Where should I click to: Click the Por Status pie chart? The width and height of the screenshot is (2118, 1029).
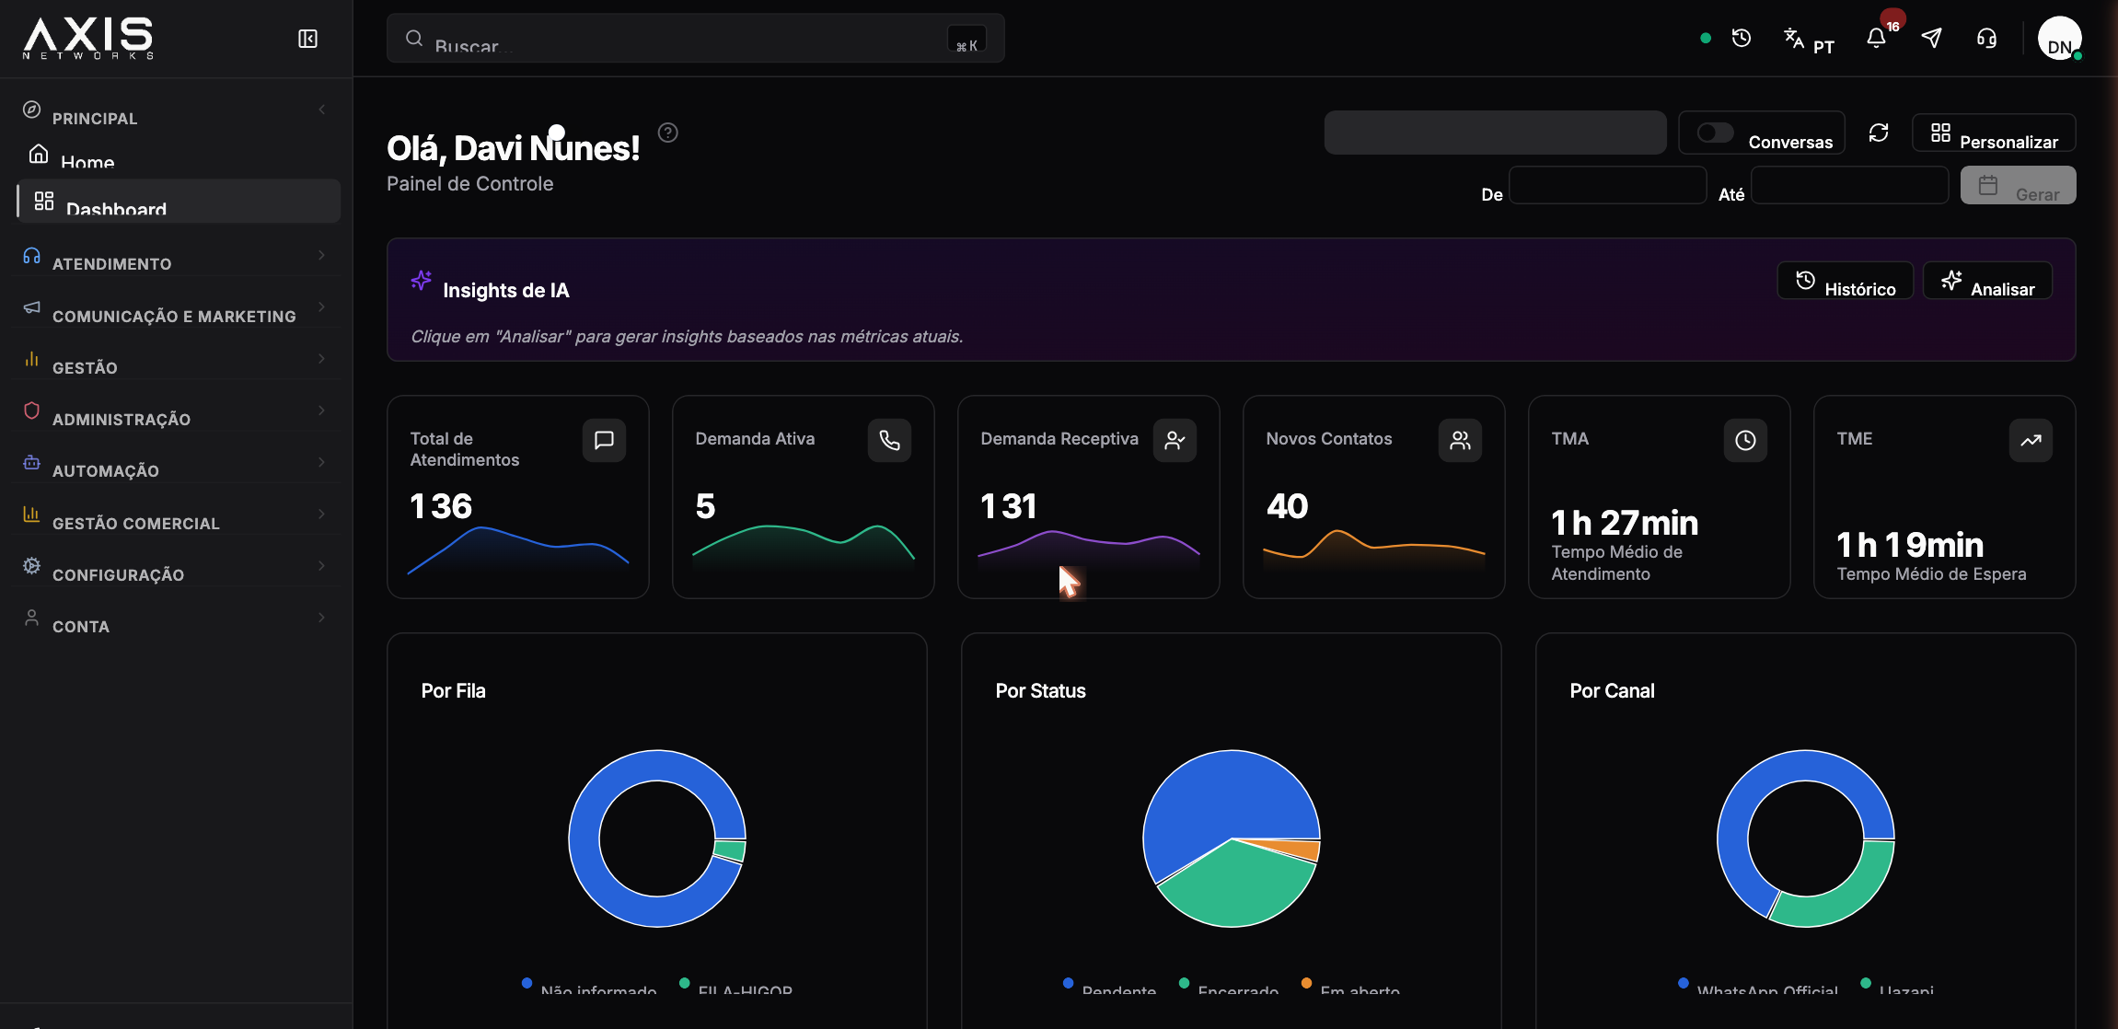(1232, 838)
